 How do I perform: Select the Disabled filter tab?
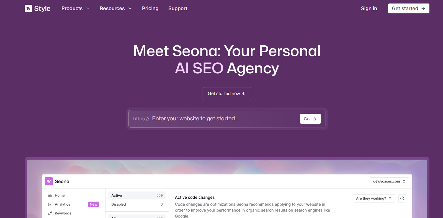137,204
